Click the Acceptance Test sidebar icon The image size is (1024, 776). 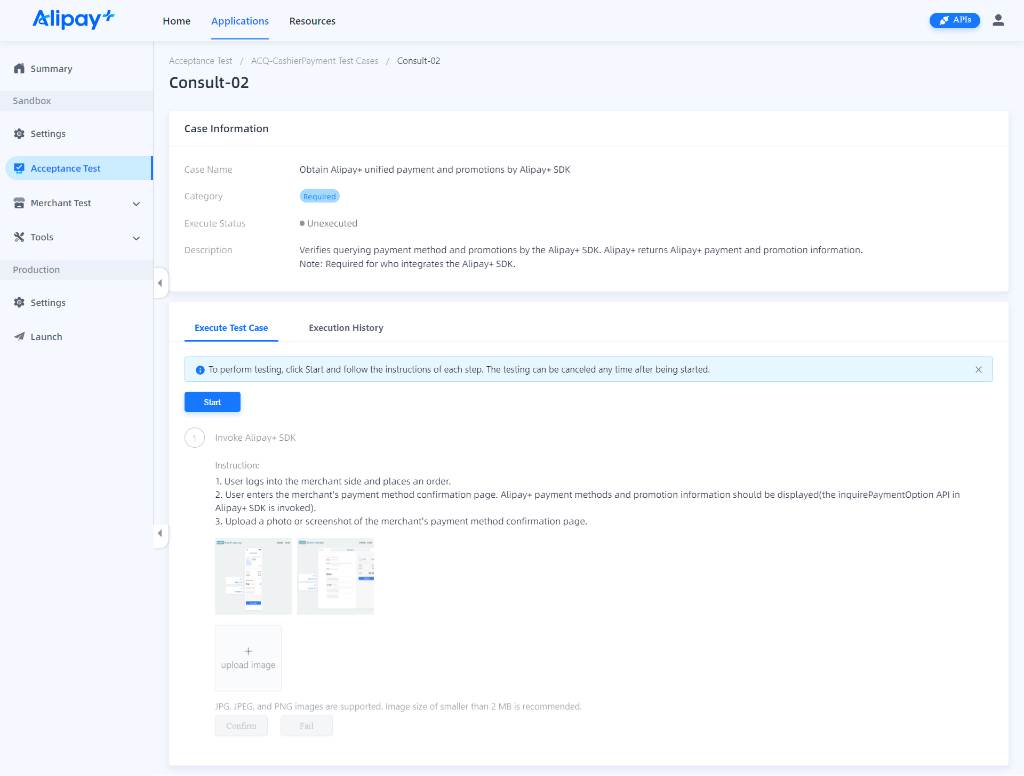point(19,168)
